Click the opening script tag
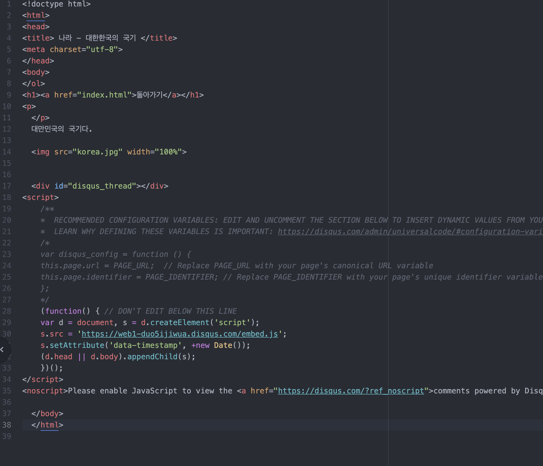The height and width of the screenshot is (466, 543). (40, 197)
